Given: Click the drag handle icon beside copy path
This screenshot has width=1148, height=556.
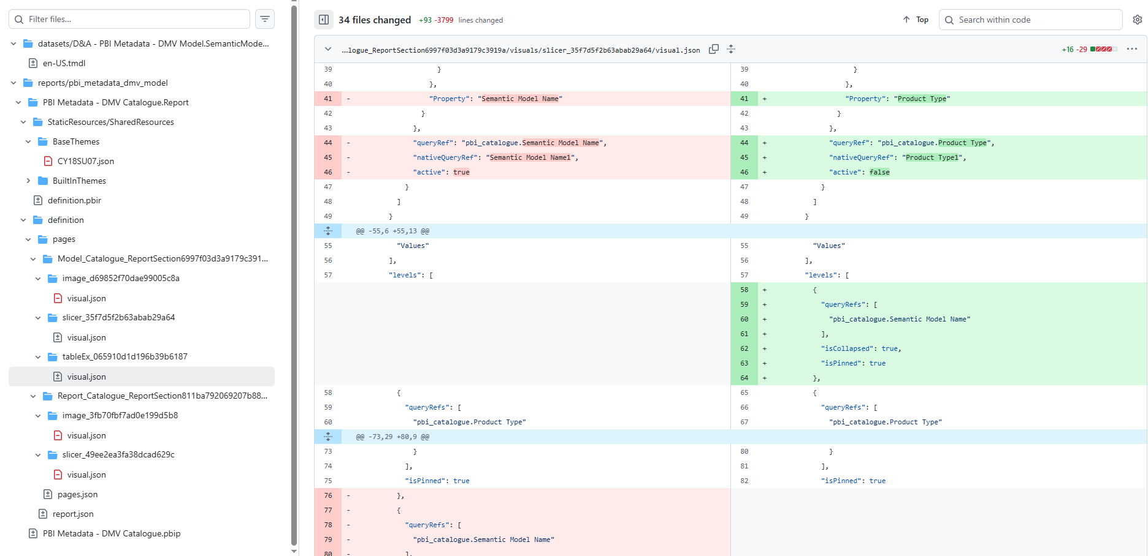Looking at the screenshot, I should (x=730, y=49).
